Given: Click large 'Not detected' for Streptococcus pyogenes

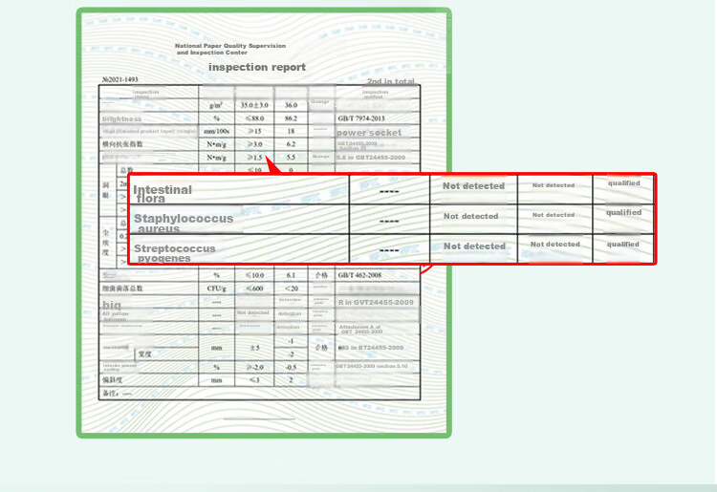Looking at the screenshot, I should coord(474,246).
